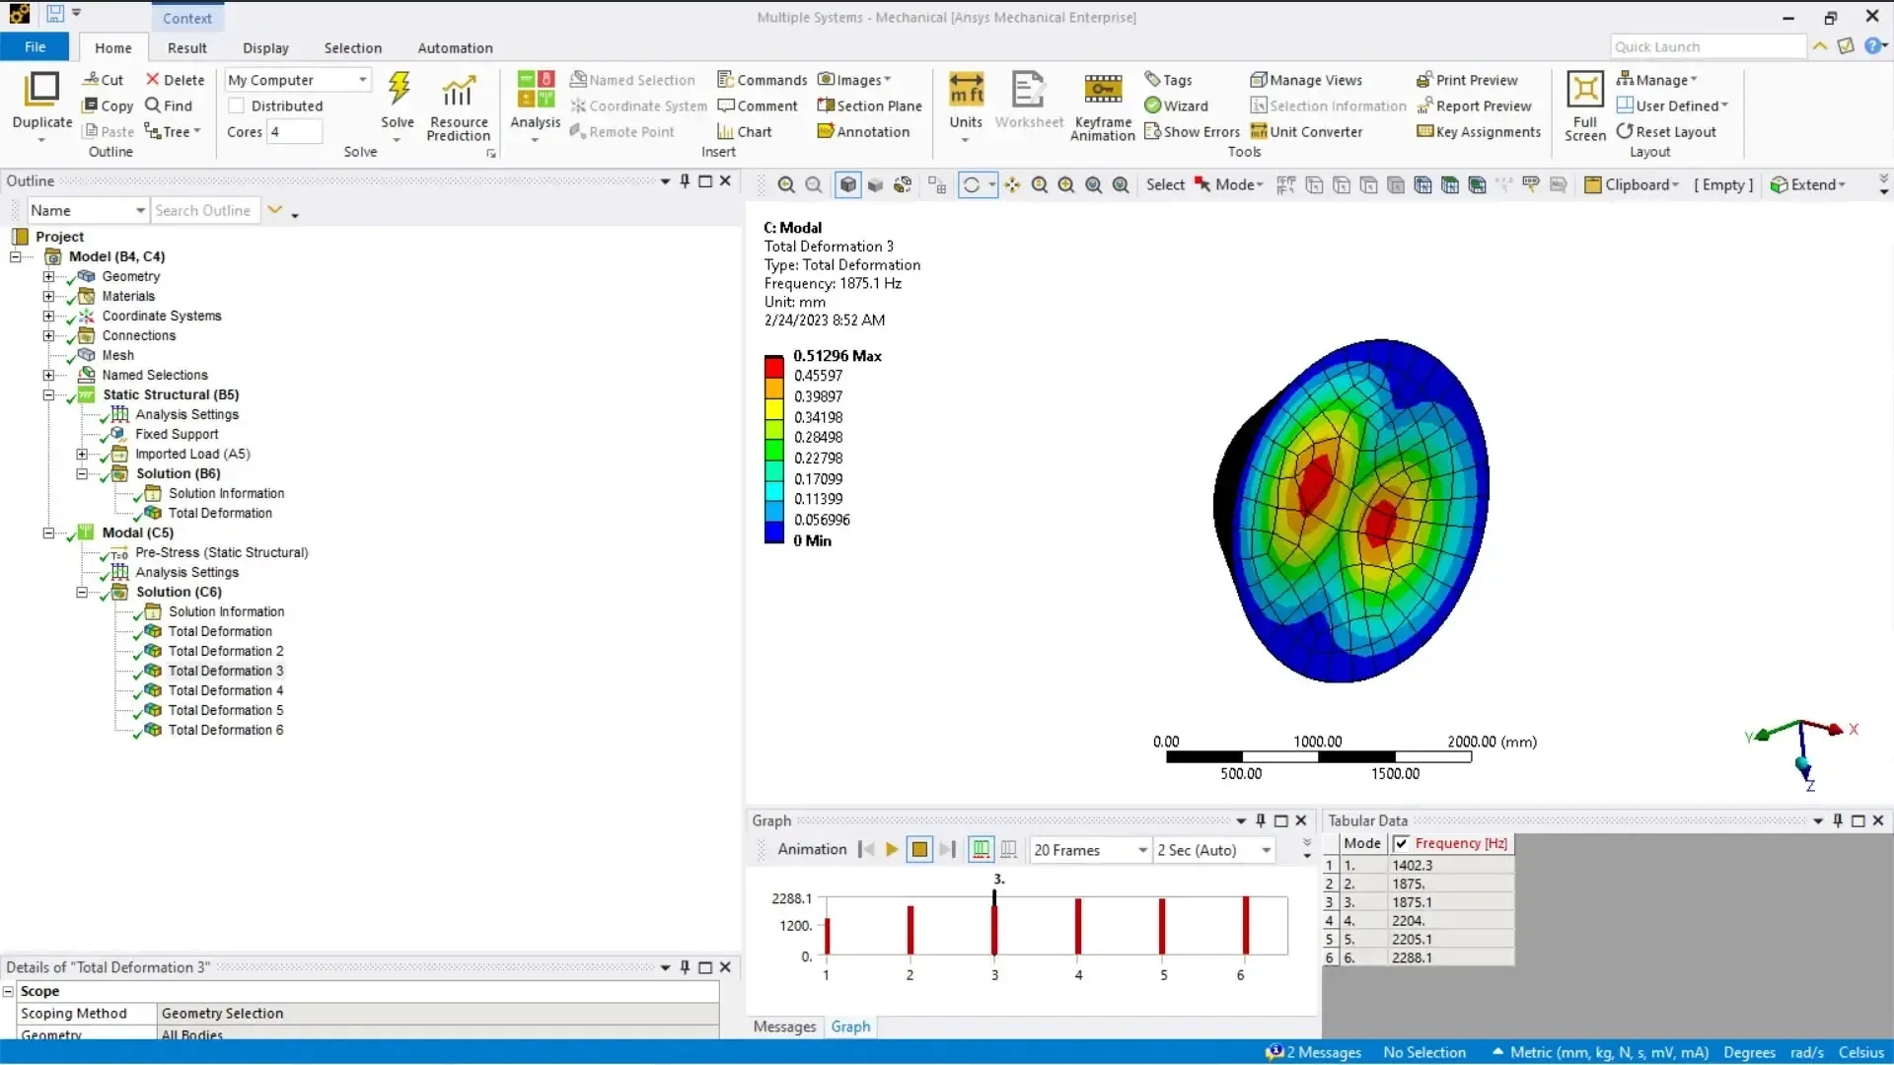Pin the Outline panel

coord(685,181)
